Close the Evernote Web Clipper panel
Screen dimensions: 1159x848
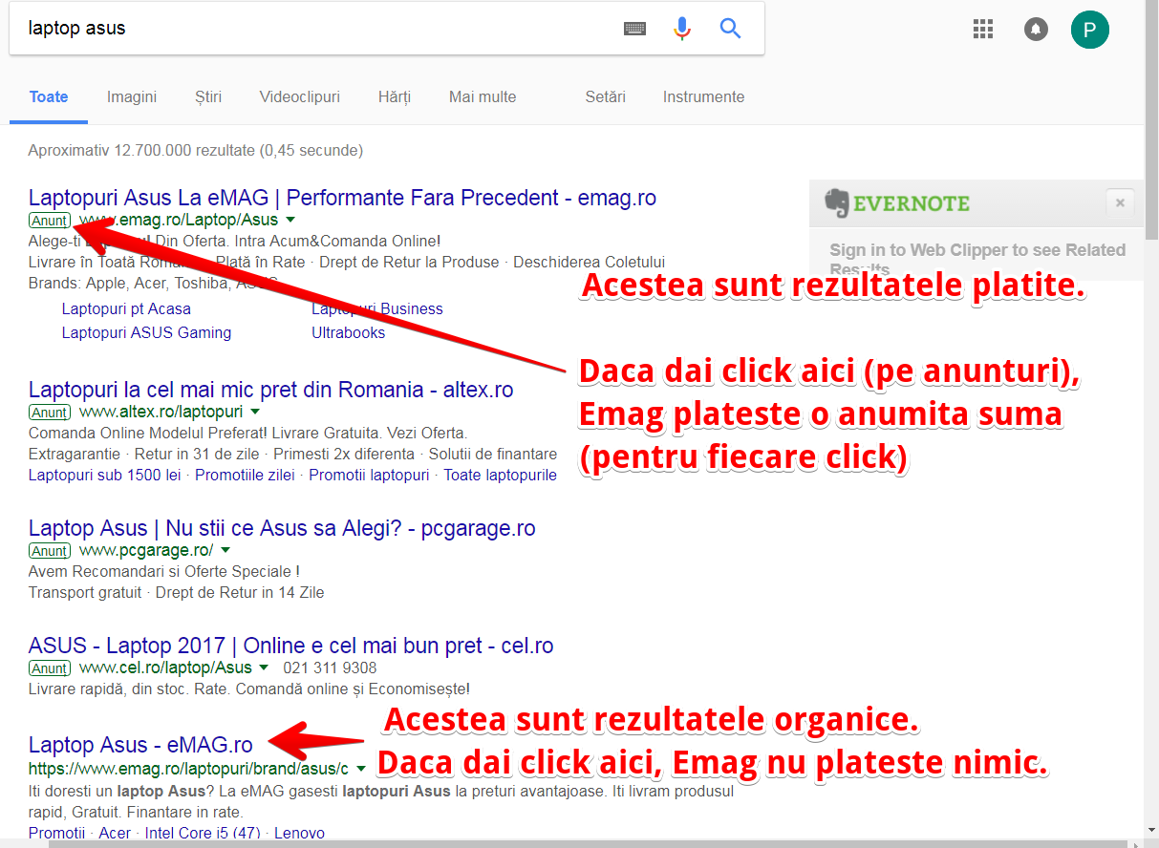click(1120, 203)
